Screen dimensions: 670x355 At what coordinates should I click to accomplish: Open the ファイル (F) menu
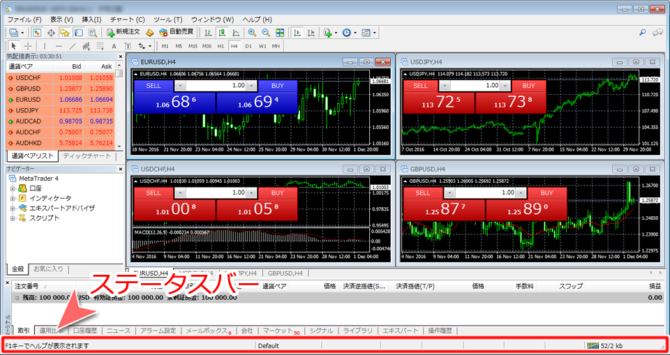point(24,20)
